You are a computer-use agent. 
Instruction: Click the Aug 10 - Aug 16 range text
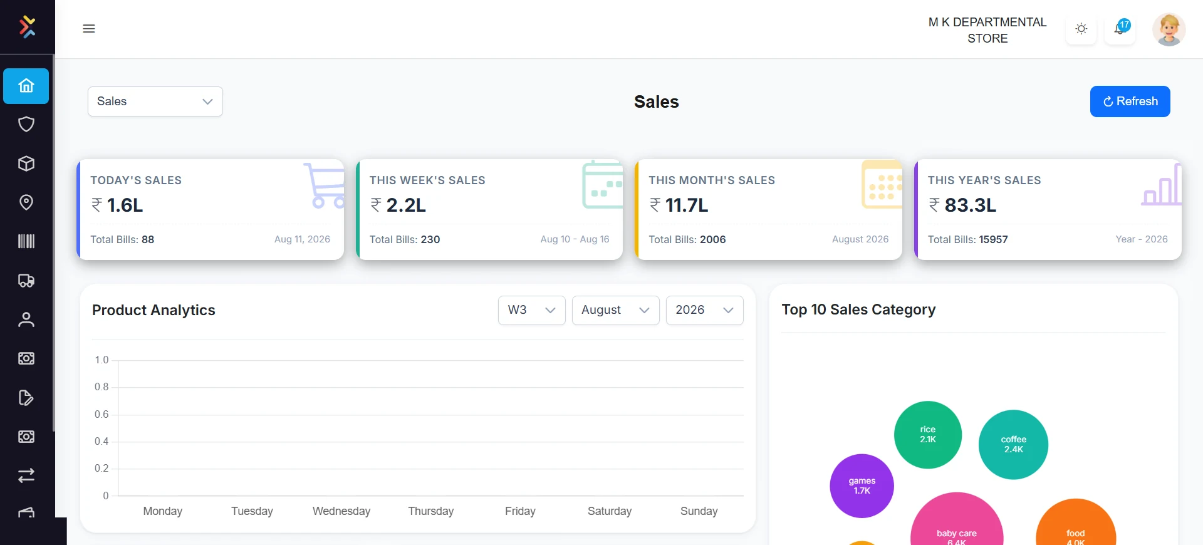point(575,239)
